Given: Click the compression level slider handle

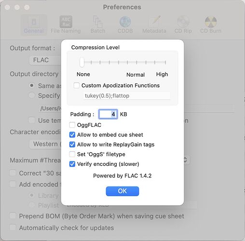Looking at the screenshot, I should [x=82, y=62].
